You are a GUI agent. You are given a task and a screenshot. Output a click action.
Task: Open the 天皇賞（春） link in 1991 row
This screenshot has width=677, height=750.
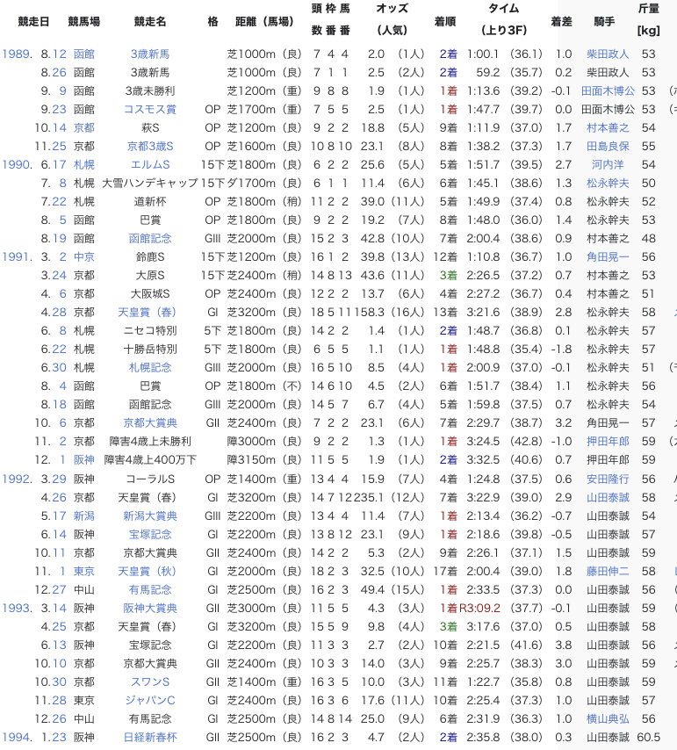[x=148, y=313]
